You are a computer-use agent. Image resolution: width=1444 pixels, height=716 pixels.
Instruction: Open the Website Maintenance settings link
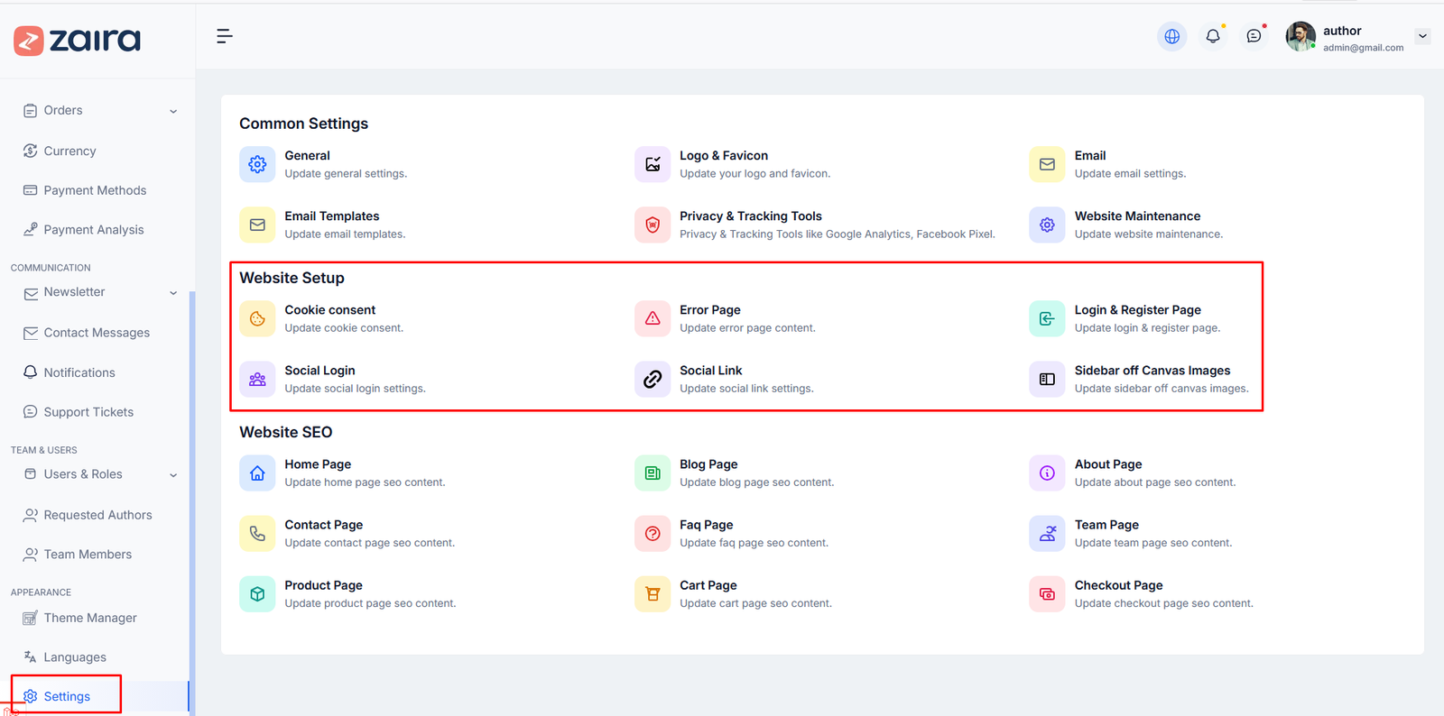pyautogui.click(x=1136, y=216)
